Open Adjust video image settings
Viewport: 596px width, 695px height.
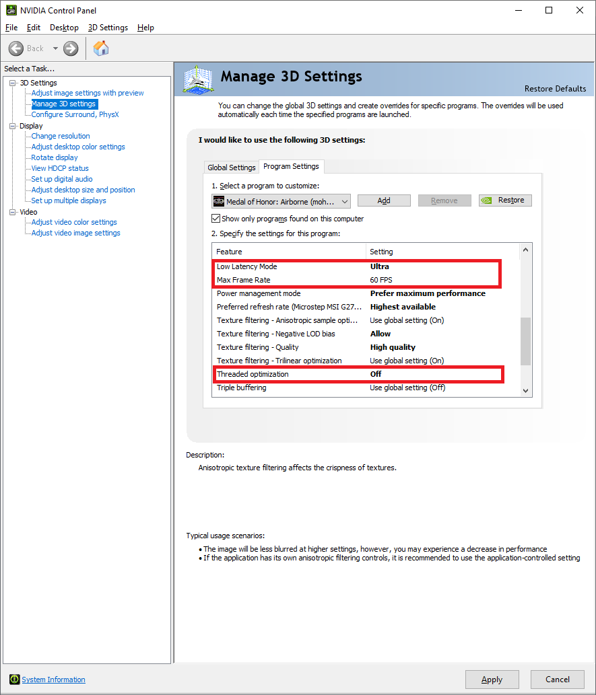75,233
